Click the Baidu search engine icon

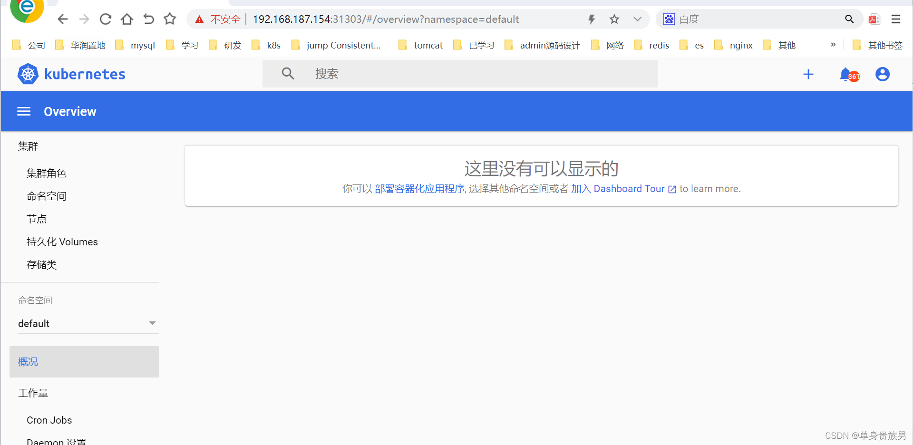pyautogui.click(x=669, y=19)
